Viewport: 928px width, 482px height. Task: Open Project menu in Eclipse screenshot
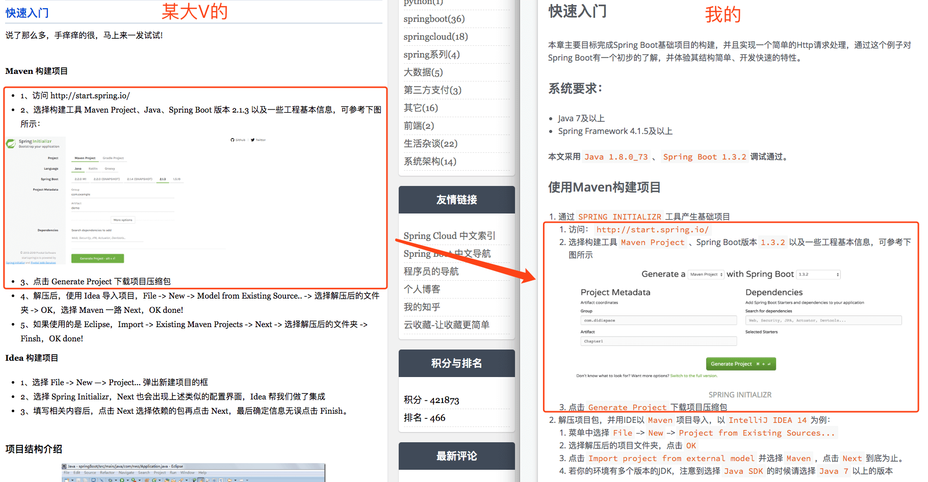pyautogui.click(x=160, y=473)
